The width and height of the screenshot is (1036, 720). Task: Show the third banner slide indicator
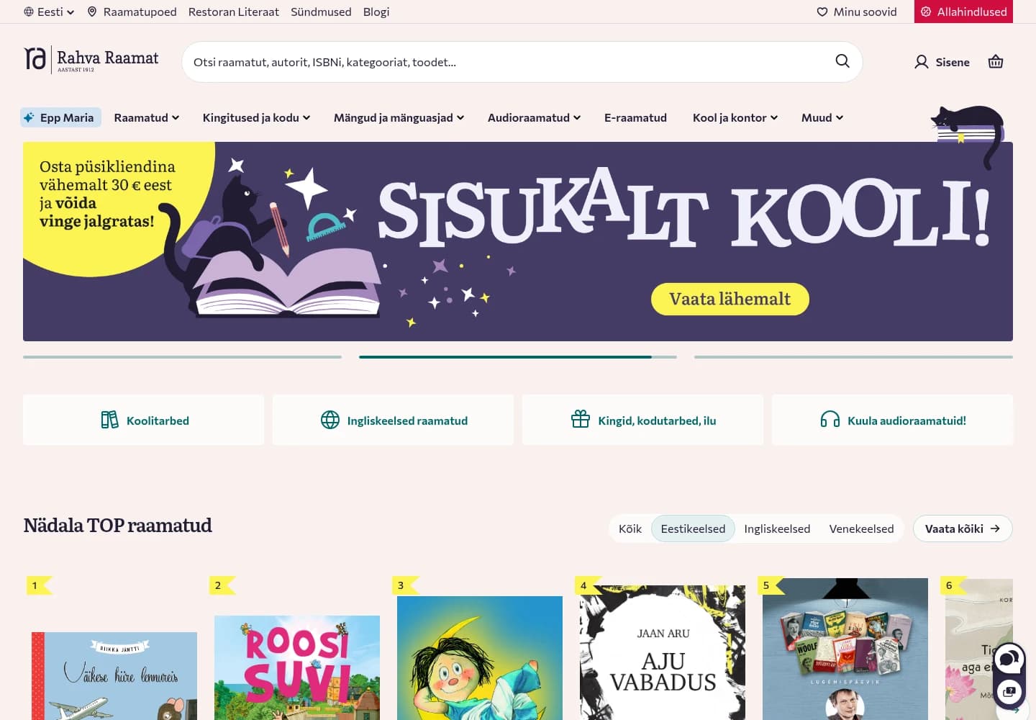point(853,356)
